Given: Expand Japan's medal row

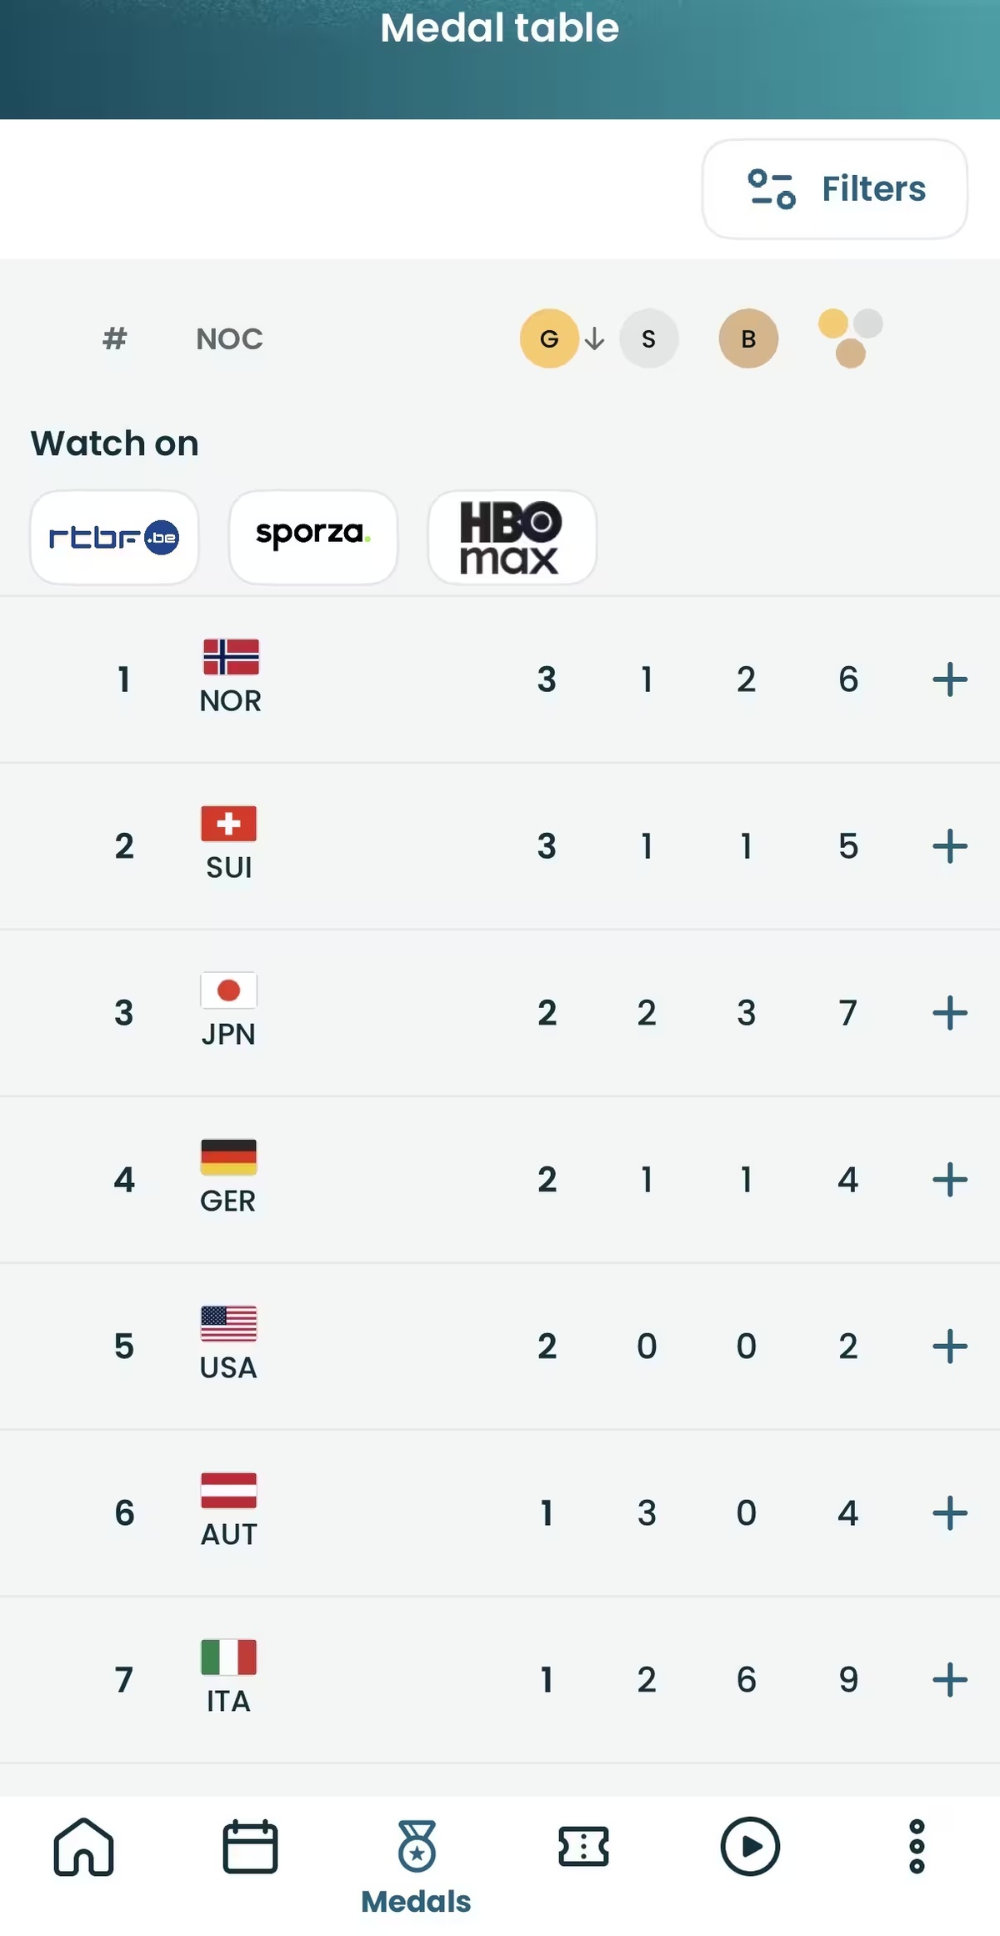Looking at the screenshot, I should [950, 1013].
